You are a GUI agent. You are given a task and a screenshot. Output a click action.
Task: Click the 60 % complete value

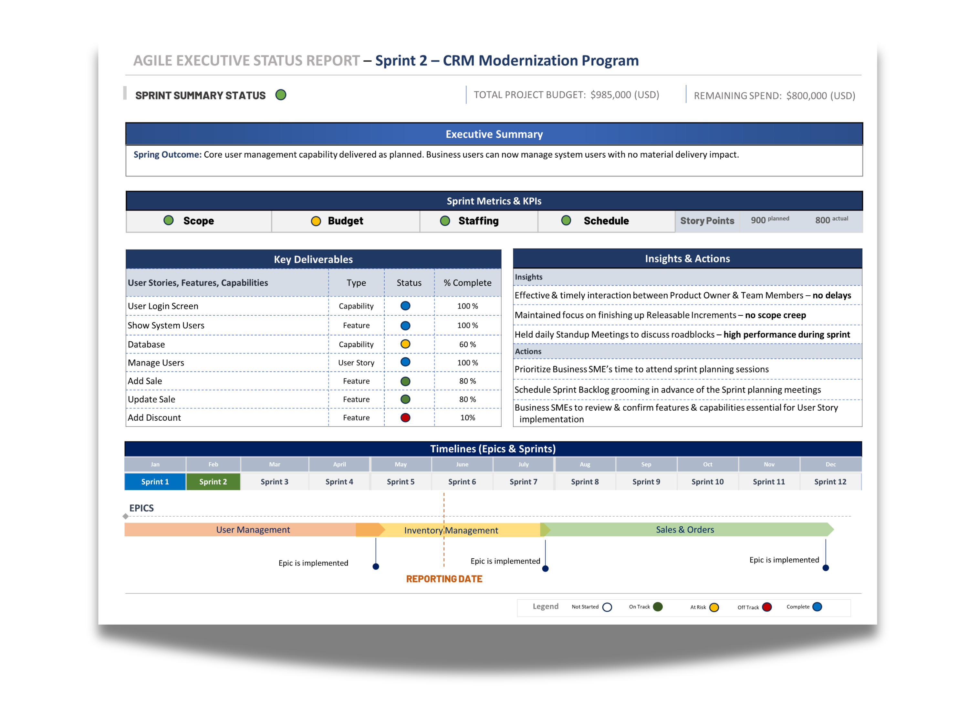(x=467, y=344)
